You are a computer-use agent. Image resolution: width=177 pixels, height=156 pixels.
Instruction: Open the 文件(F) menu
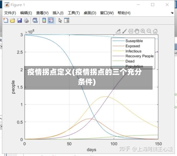point(10,13)
